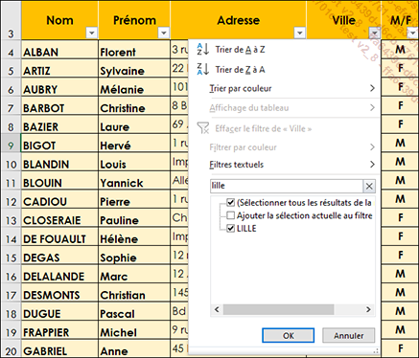Select the cell CADIOU
The width and height of the screenshot is (419, 358).
(59, 199)
